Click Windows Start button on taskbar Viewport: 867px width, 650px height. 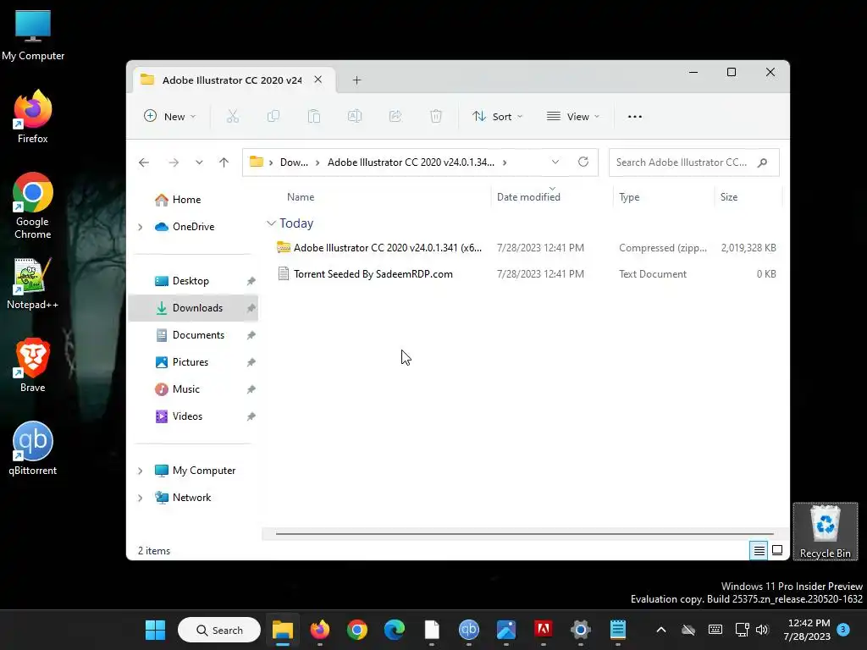pos(156,630)
